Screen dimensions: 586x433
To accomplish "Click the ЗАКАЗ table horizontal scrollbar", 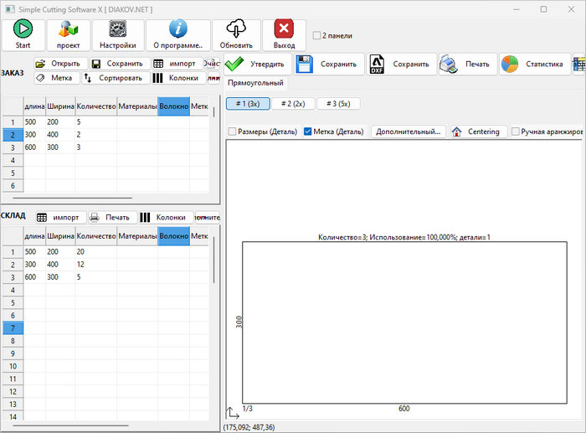I will (x=73, y=198).
